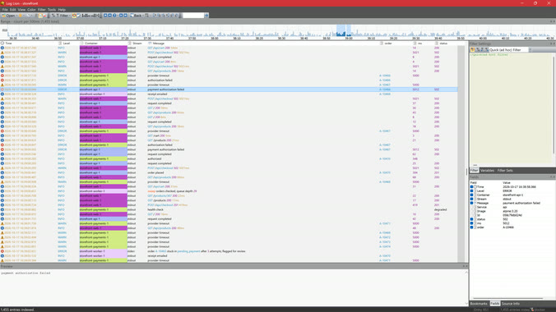
Task: Switch to the Variables tab
Action: (x=487, y=170)
